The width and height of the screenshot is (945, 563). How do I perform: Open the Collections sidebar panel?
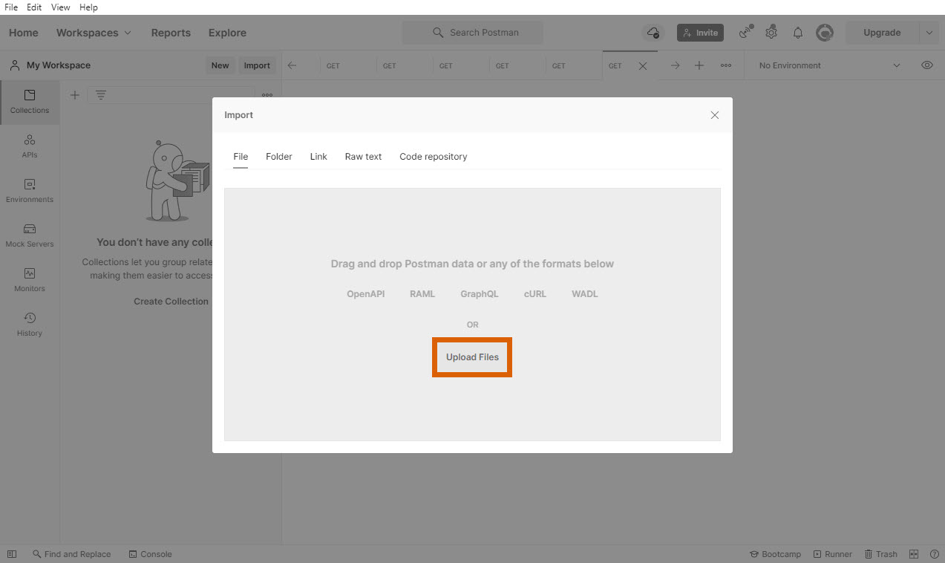coord(30,102)
